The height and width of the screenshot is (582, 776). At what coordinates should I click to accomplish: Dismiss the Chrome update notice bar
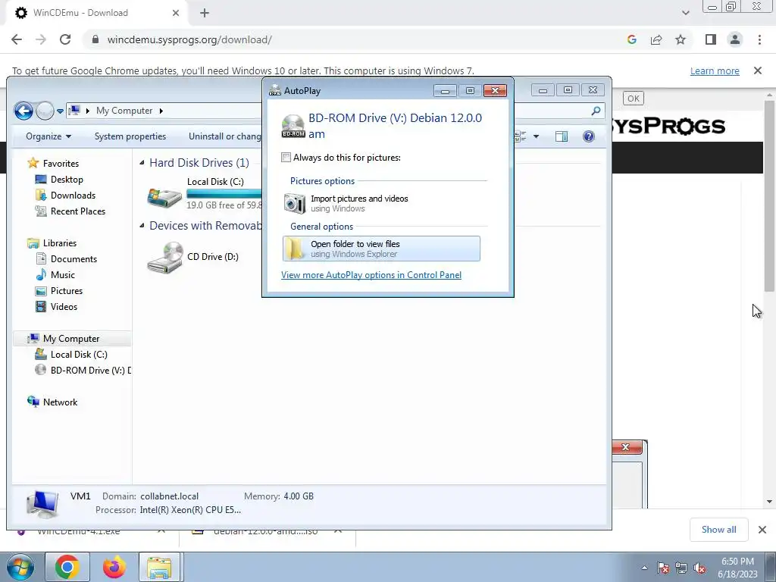click(758, 70)
